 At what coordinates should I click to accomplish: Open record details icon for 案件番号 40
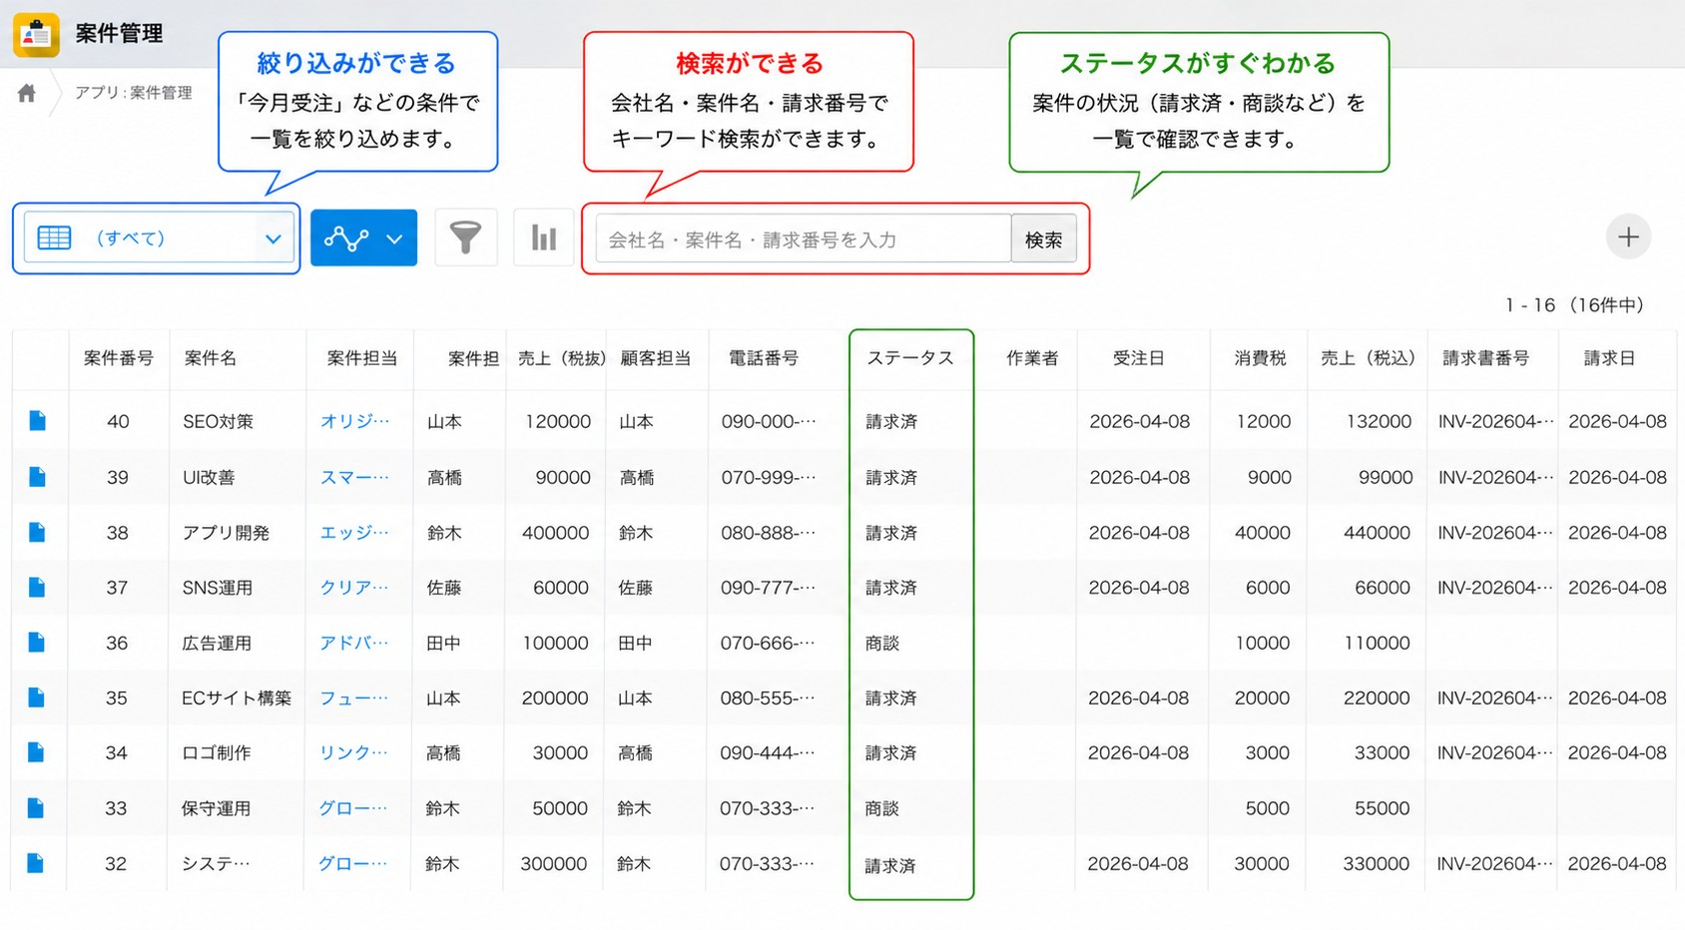pyautogui.click(x=38, y=421)
